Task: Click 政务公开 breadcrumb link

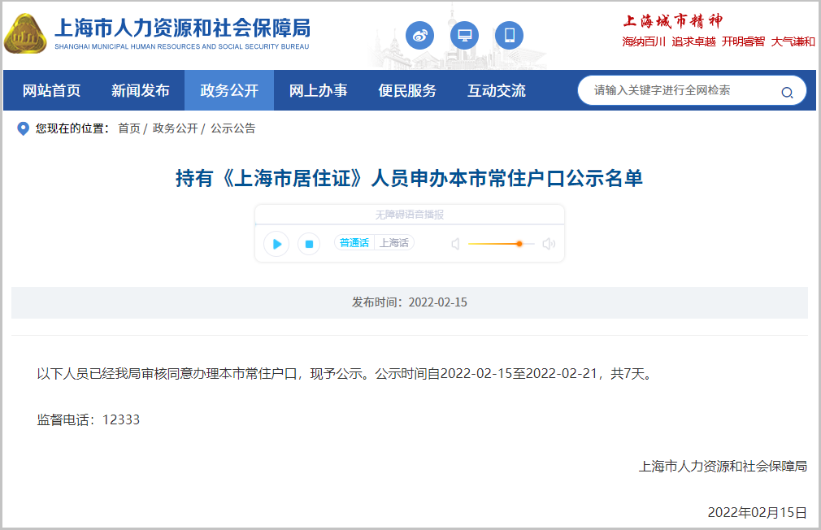Action: pyautogui.click(x=176, y=128)
